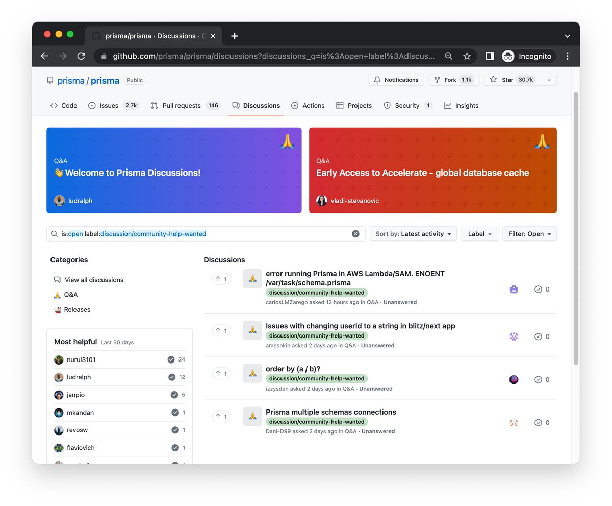Select View all discussions category
This screenshot has width=612, height=506.
(x=89, y=280)
